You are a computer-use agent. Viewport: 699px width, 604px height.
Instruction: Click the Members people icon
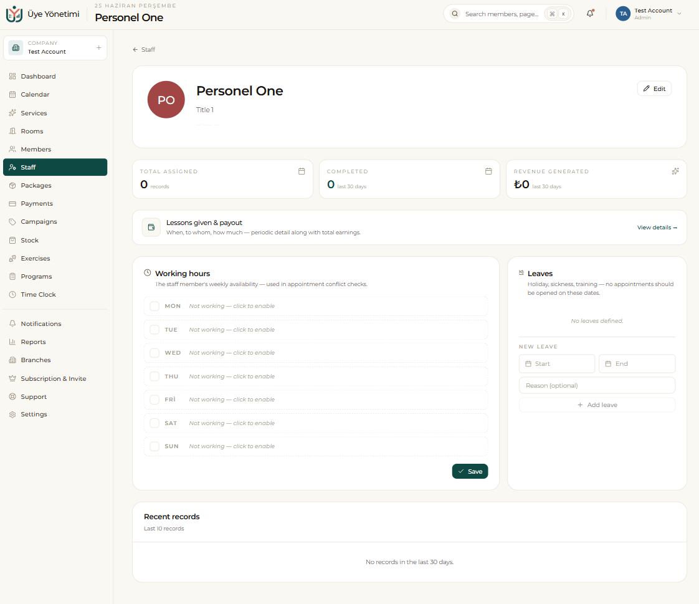[x=12, y=149]
